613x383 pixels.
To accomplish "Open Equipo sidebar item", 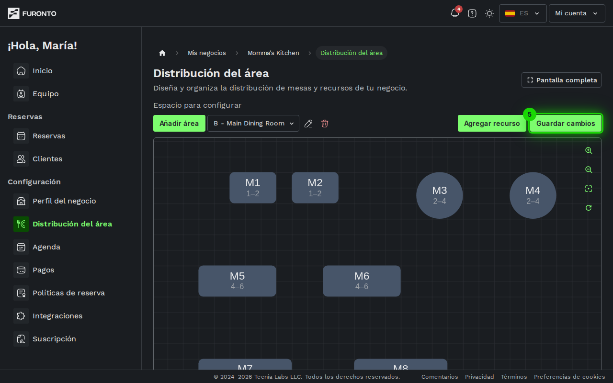I will click(45, 94).
